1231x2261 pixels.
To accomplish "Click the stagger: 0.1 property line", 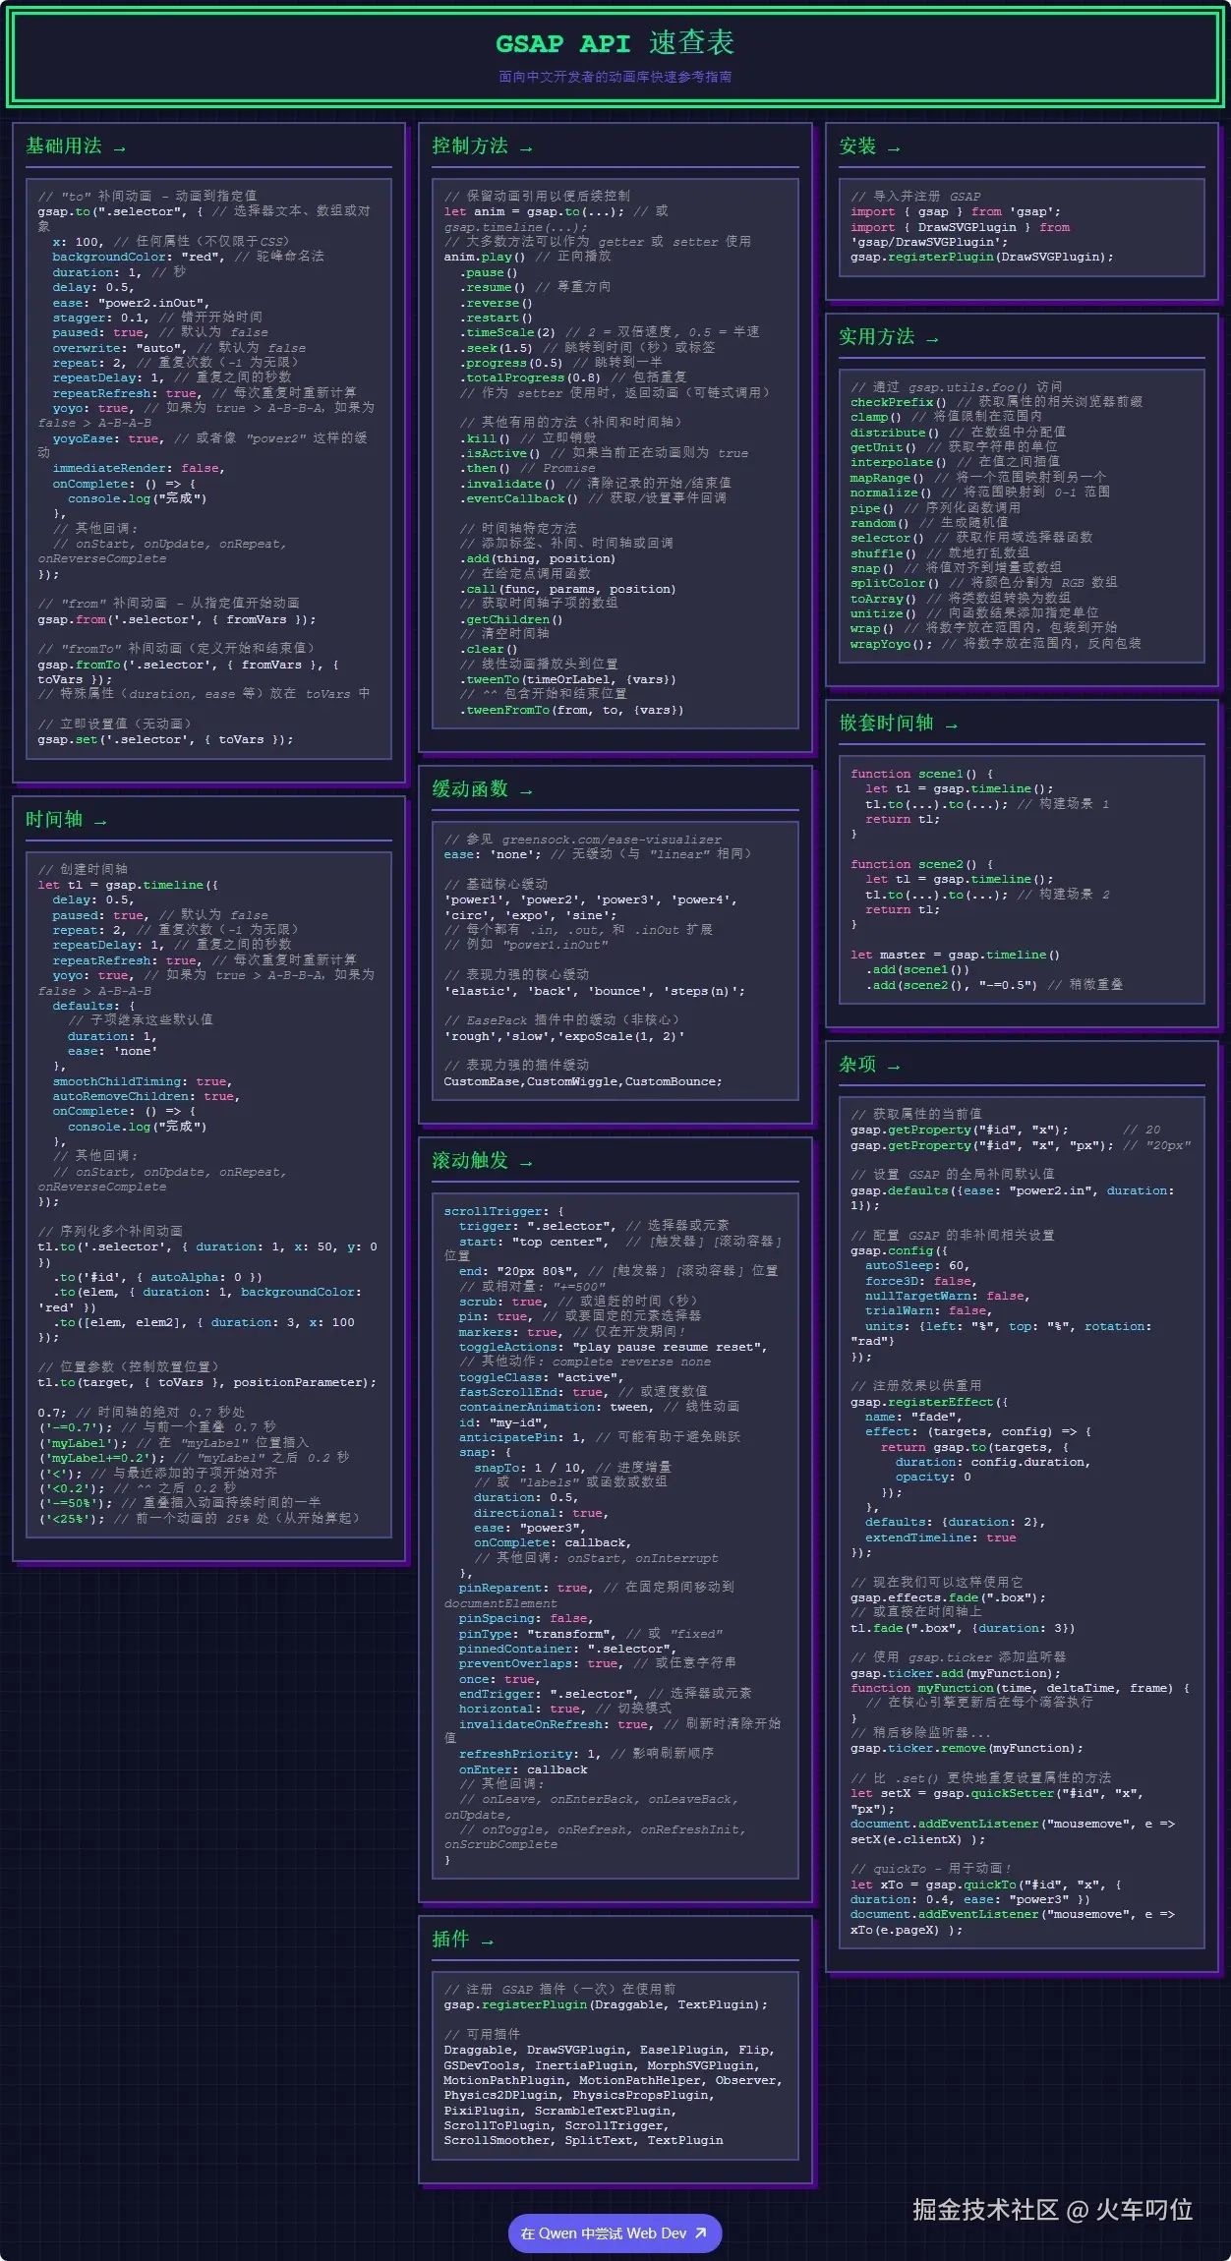I will [157, 318].
